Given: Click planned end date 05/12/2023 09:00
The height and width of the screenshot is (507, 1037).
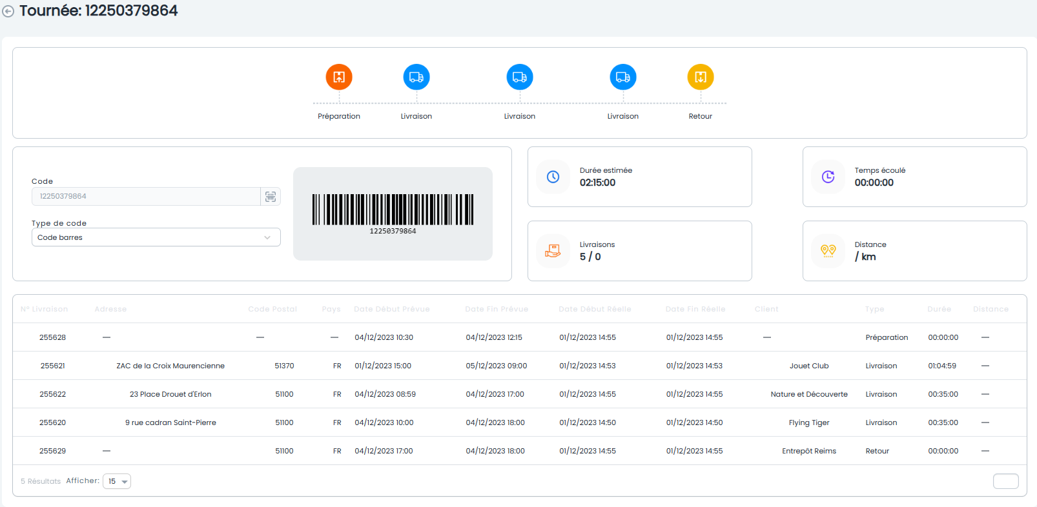Looking at the screenshot, I should coord(497,366).
